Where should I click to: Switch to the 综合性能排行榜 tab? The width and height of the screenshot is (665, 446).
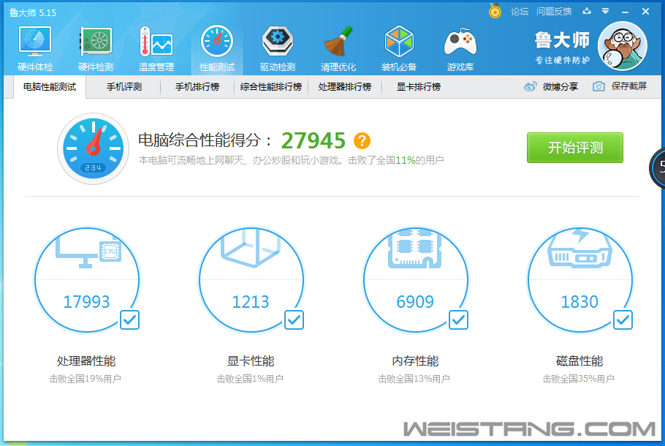pos(271,87)
